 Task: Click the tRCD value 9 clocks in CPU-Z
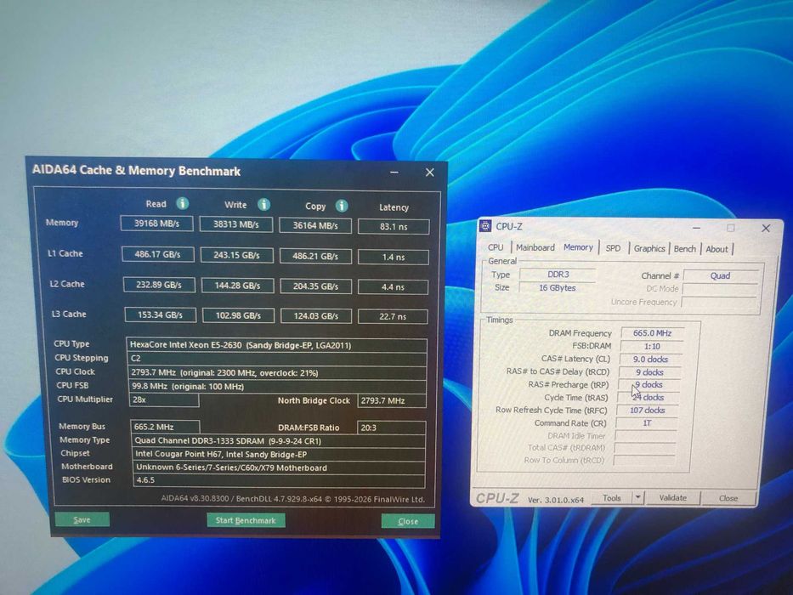(650, 372)
